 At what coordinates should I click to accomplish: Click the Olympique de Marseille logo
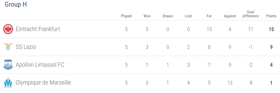[8, 83]
